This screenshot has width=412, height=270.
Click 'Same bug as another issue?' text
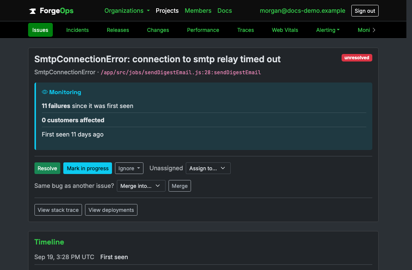[74, 186]
